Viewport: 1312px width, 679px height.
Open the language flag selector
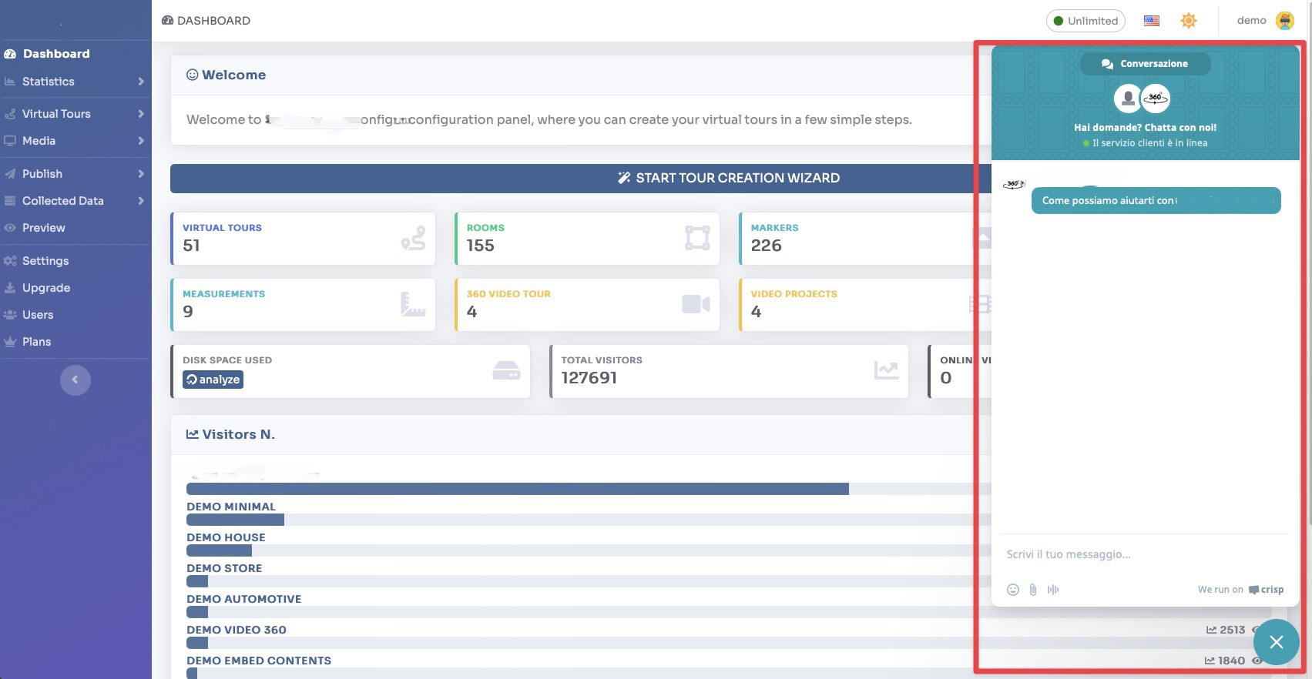point(1152,21)
